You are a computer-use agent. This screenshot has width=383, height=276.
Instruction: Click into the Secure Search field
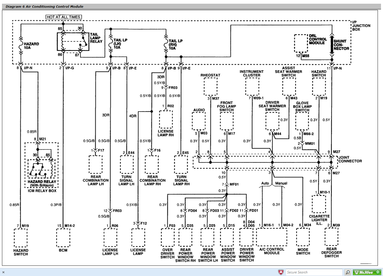pos(314,272)
